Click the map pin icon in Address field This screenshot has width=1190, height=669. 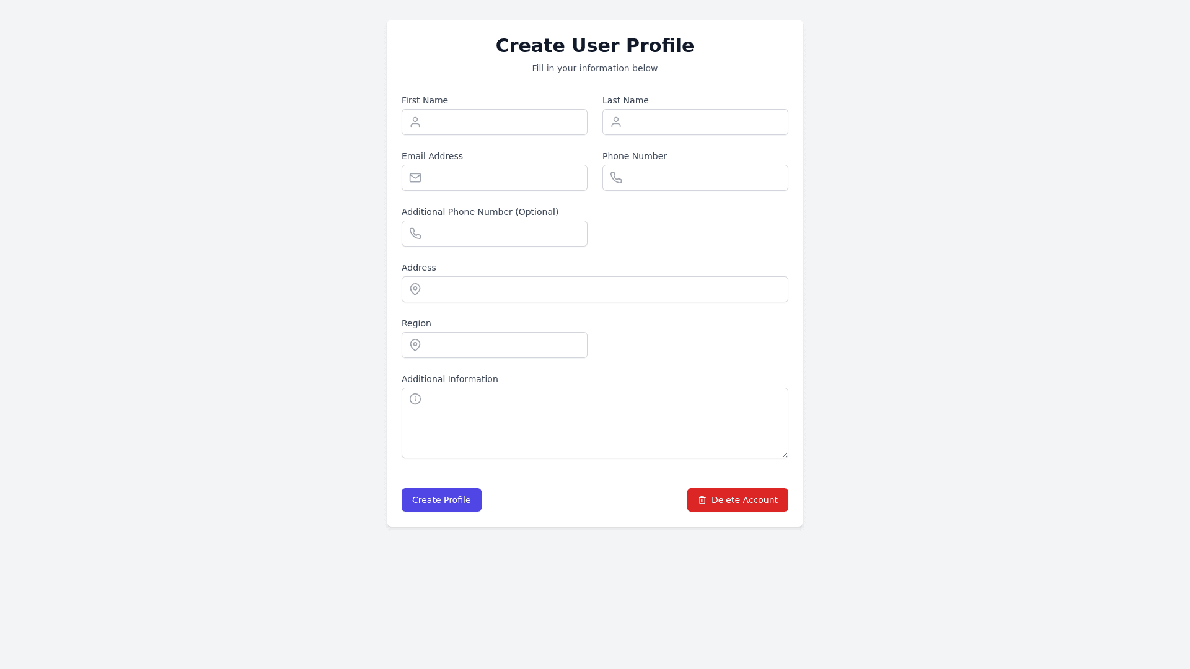[x=415, y=289]
